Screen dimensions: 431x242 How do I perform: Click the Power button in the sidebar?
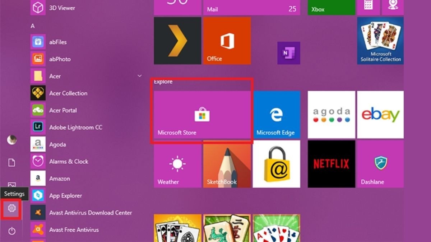click(x=11, y=231)
